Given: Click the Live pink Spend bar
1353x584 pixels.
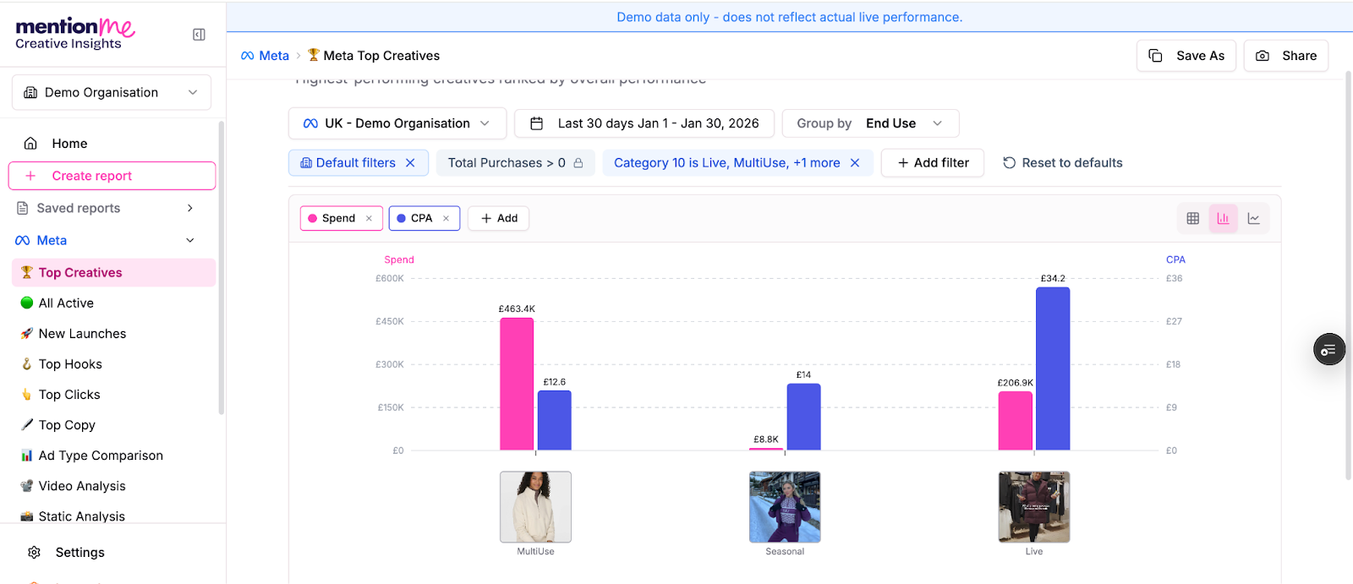Looking at the screenshot, I should point(1016,421).
